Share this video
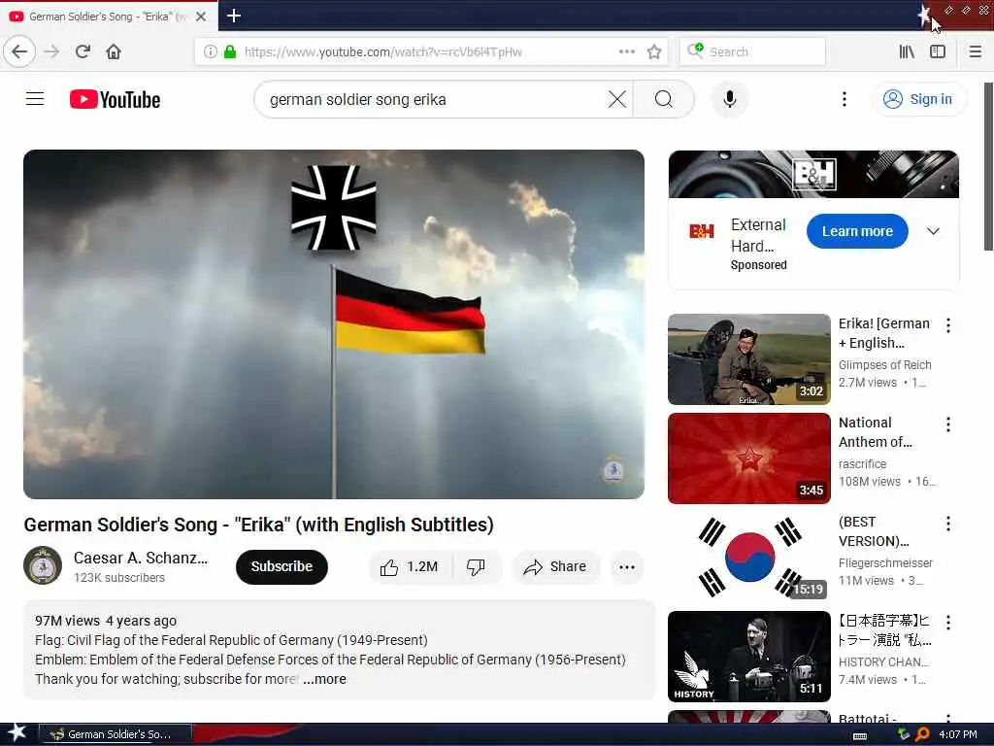 tap(554, 566)
